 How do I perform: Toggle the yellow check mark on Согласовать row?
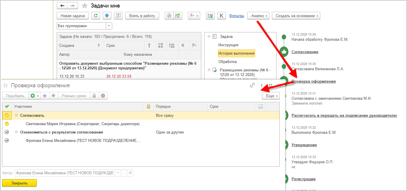coord(7,115)
